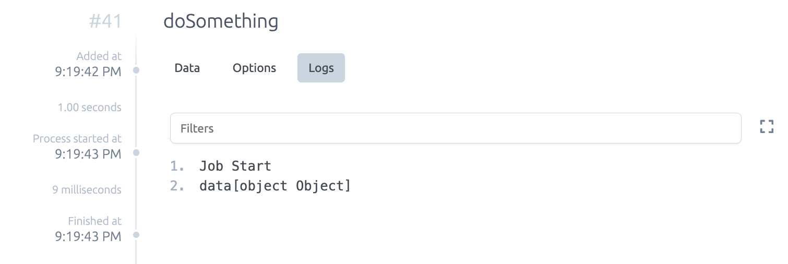The height and width of the screenshot is (264, 788).
Task: Click the job number #41
Action: (105, 21)
